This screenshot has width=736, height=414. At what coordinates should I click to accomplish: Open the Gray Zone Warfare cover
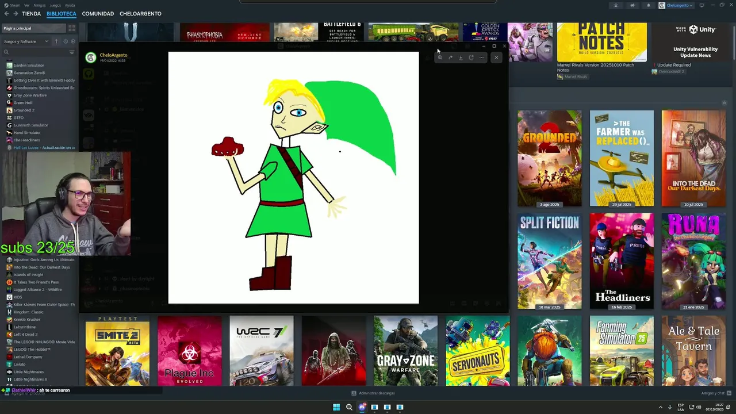pos(405,351)
